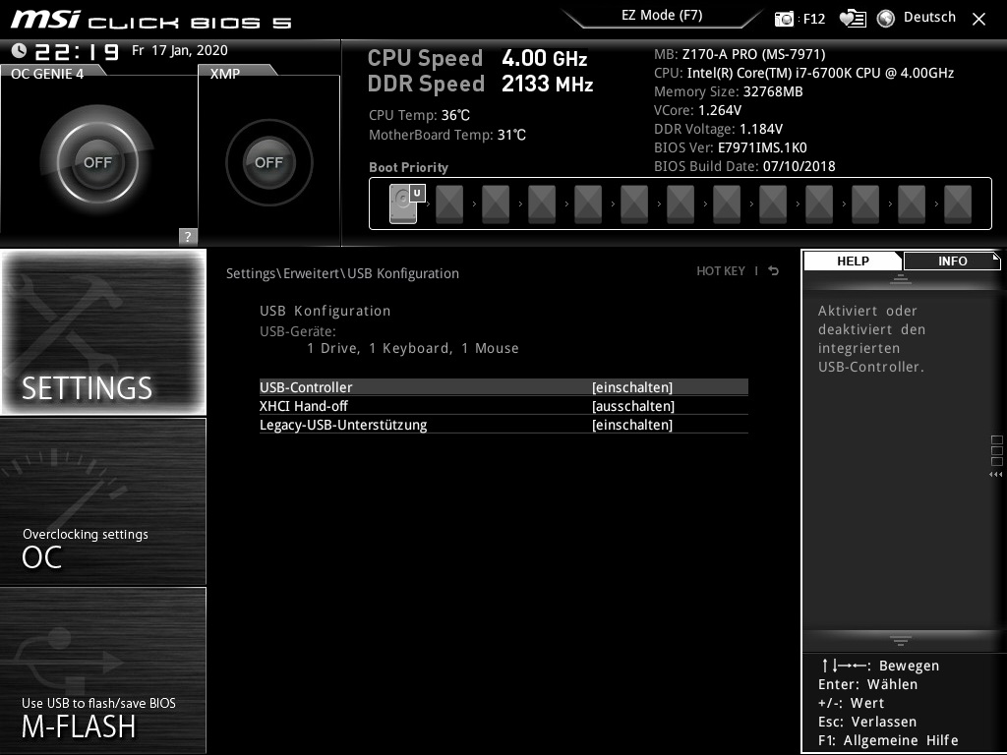
Task: Click the bottom grip handle of help panel
Action: (x=901, y=640)
